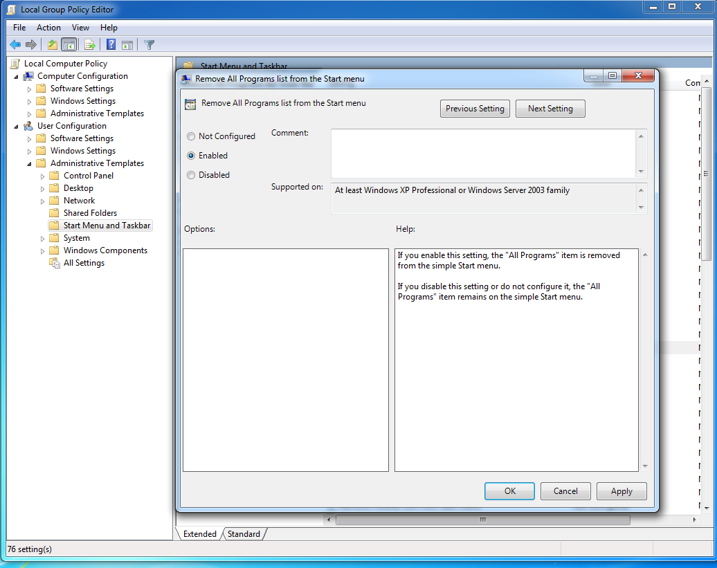Open Help via blue question mark icon

point(111,45)
